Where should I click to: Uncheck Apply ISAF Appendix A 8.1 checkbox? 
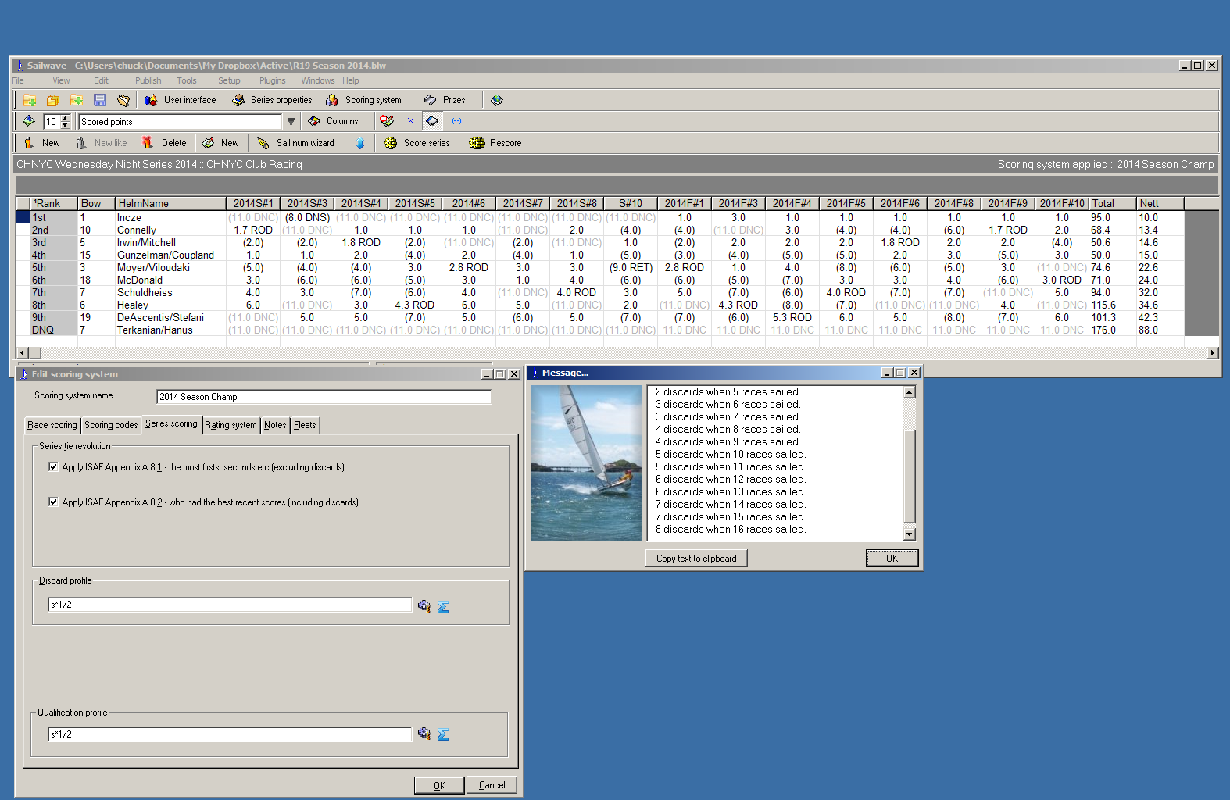pyautogui.click(x=53, y=467)
